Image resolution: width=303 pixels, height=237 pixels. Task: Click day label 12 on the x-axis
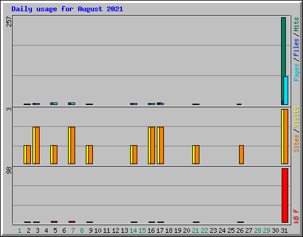coord(115,230)
